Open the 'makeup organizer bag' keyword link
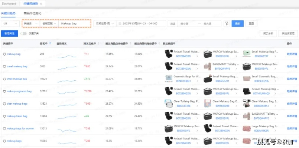 19,91
